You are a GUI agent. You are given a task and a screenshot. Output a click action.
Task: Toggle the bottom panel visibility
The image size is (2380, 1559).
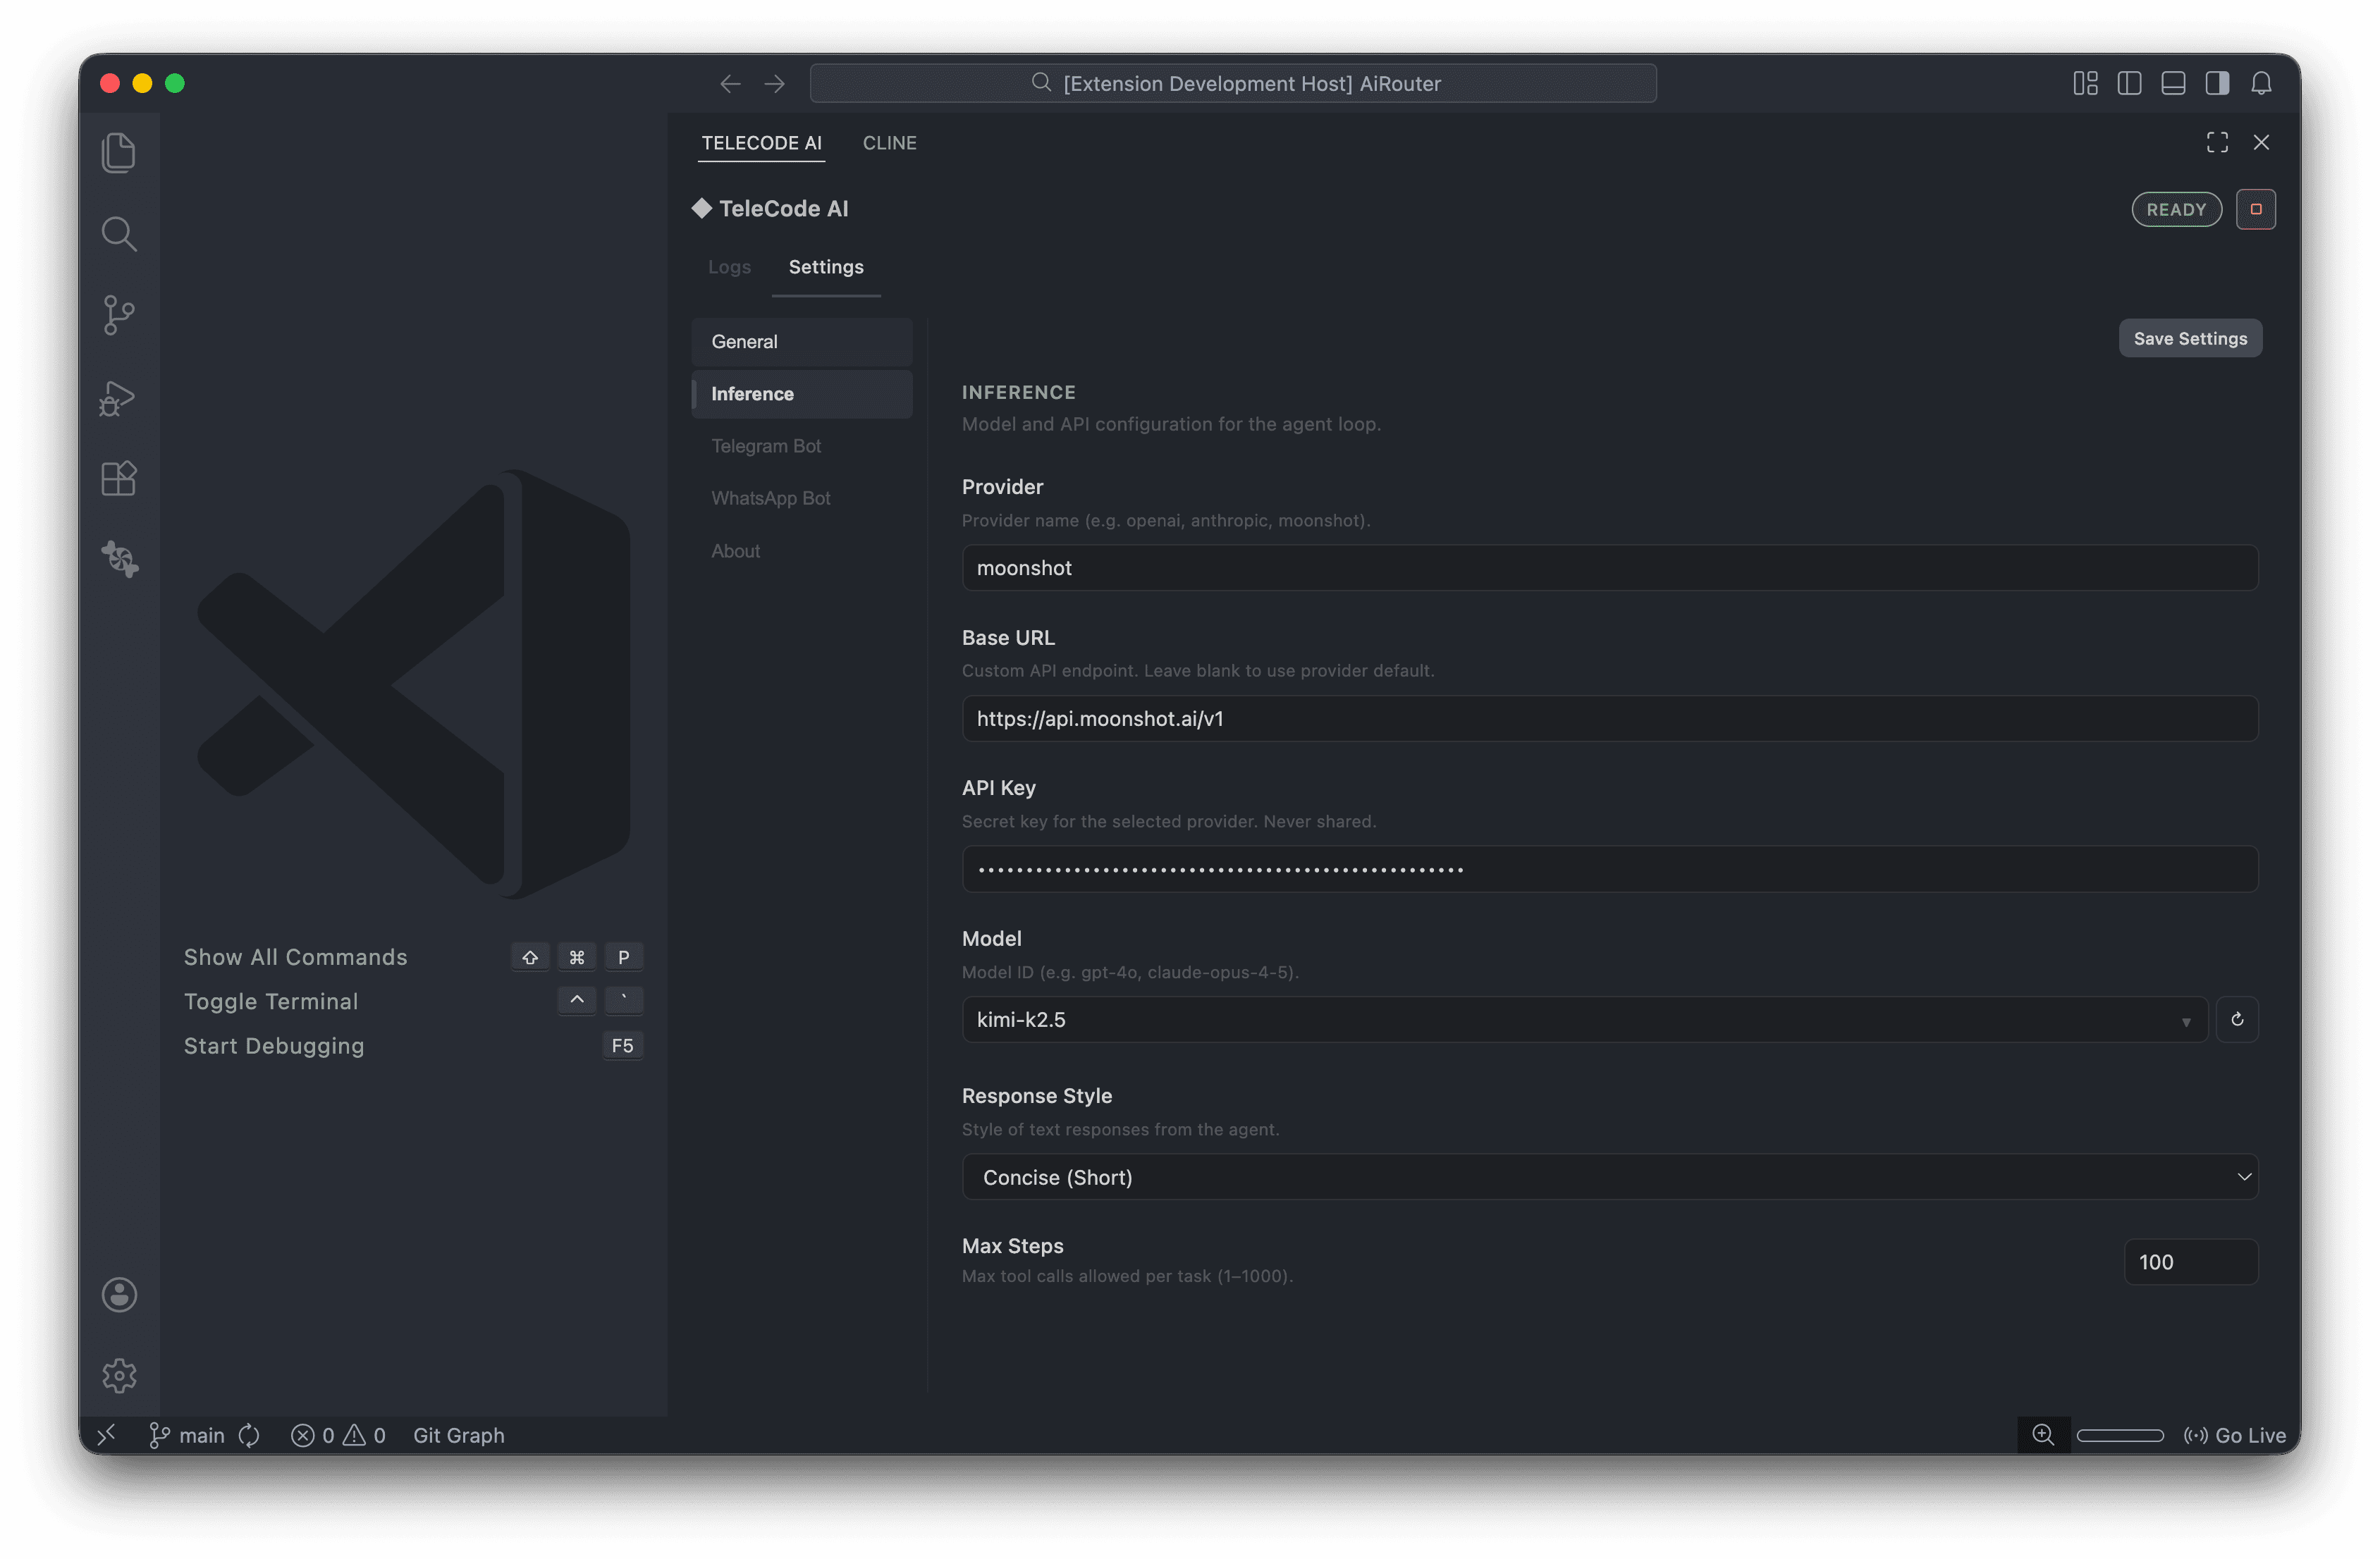pyautogui.click(x=2173, y=83)
